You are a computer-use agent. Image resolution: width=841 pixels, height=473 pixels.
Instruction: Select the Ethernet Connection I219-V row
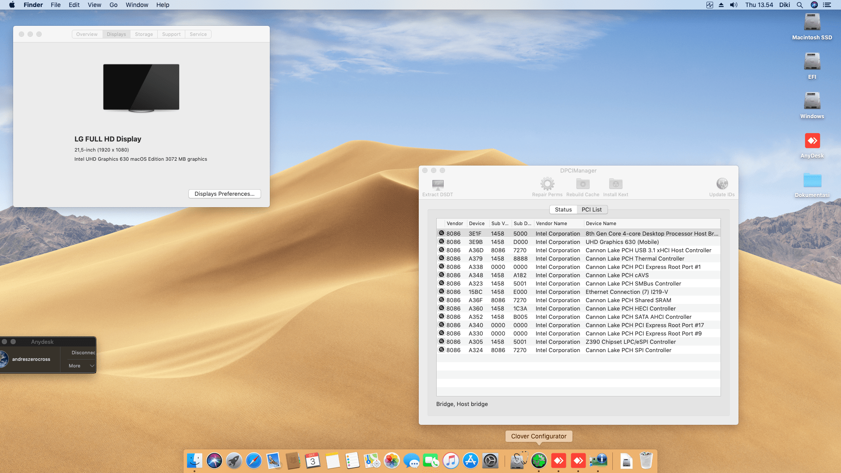tap(626, 292)
